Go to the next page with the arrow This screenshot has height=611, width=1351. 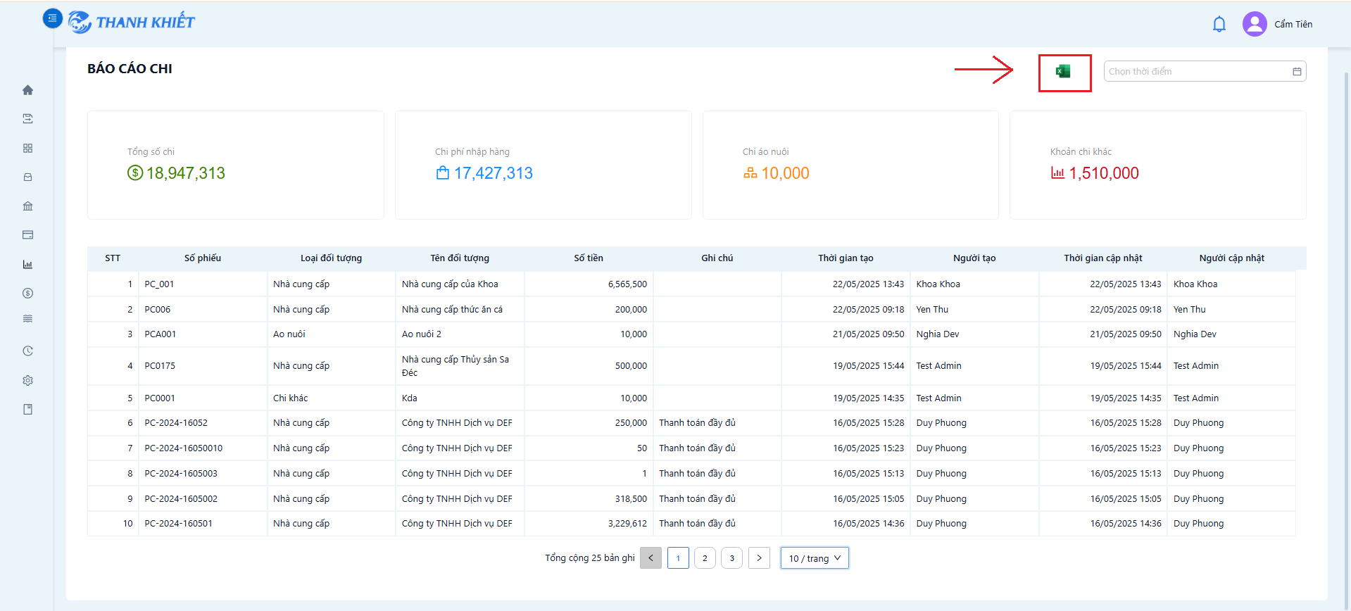[759, 558]
